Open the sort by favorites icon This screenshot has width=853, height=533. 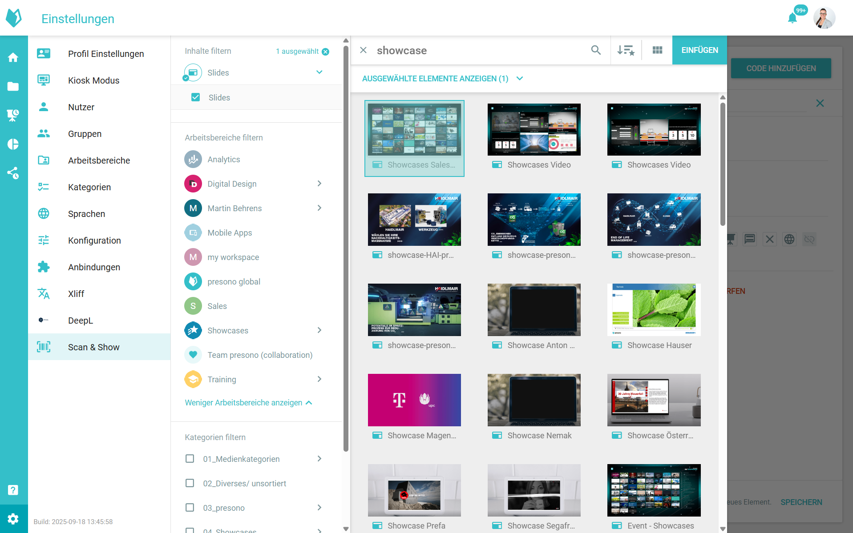click(626, 50)
